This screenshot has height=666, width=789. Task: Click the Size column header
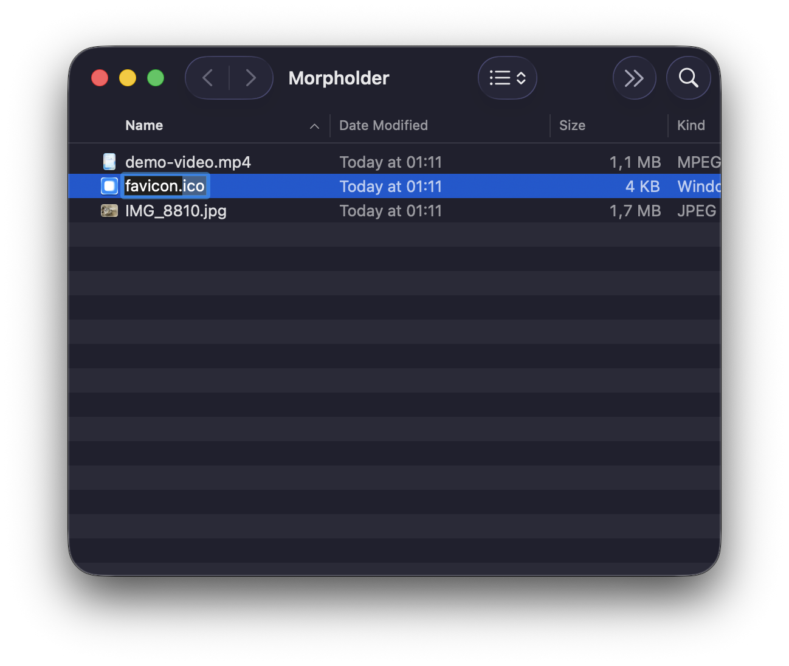(x=572, y=125)
